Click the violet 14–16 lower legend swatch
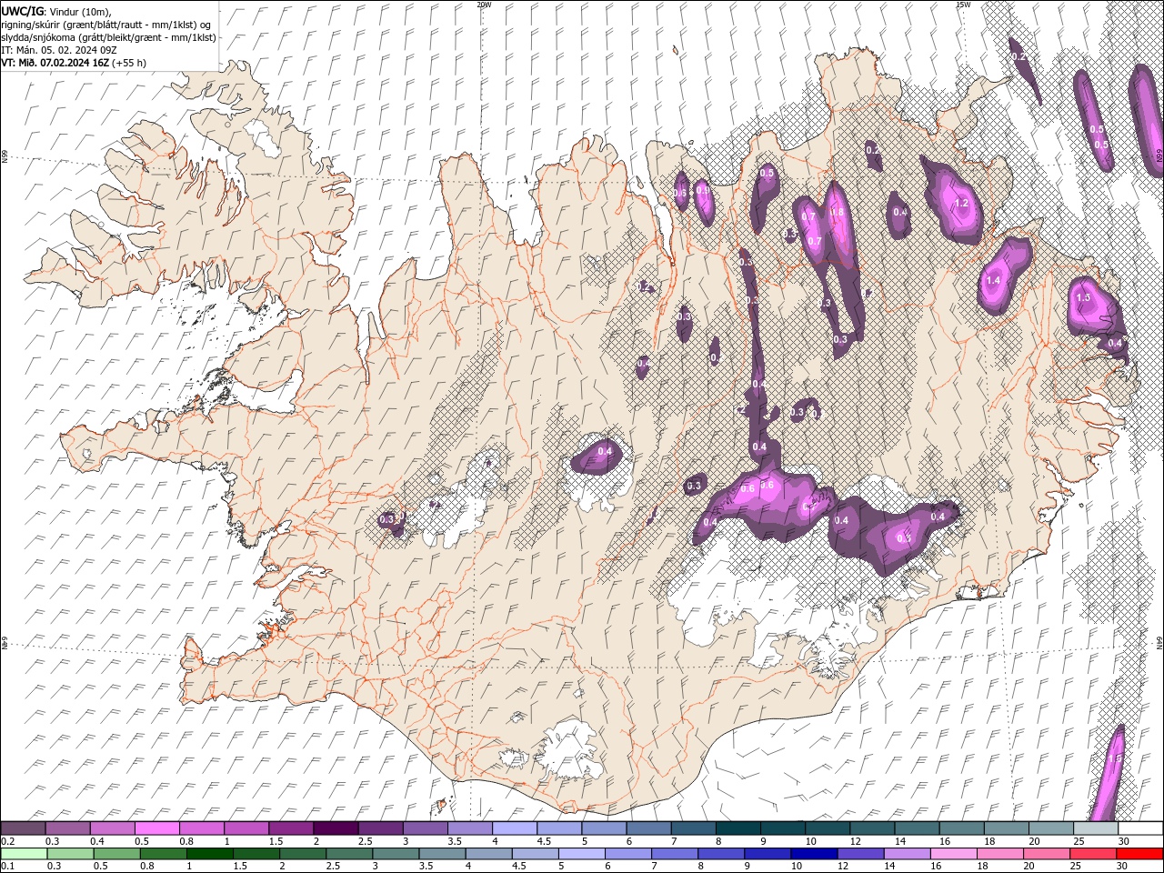 tap(908, 854)
